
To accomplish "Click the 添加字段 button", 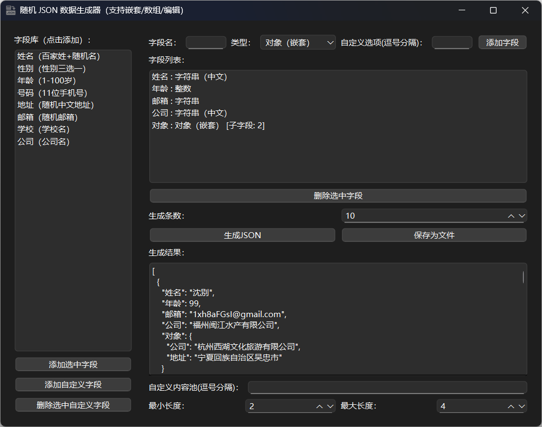I will click(502, 42).
